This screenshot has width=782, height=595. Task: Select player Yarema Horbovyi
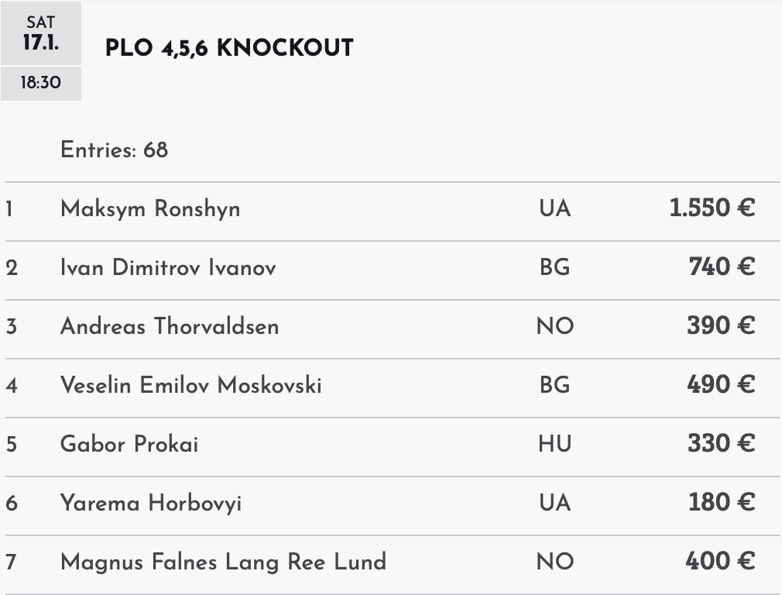(151, 503)
